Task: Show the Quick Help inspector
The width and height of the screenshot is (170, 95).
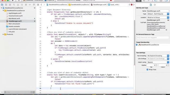Action: tap(155, 5)
